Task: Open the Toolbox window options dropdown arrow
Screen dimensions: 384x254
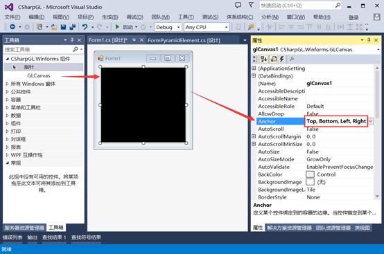Action: pyautogui.click(x=65, y=40)
